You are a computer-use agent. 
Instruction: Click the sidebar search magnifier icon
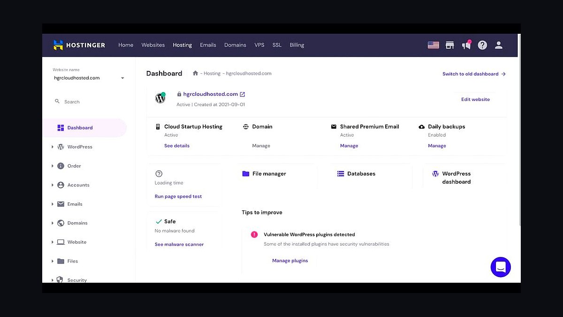(x=57, y=101)
